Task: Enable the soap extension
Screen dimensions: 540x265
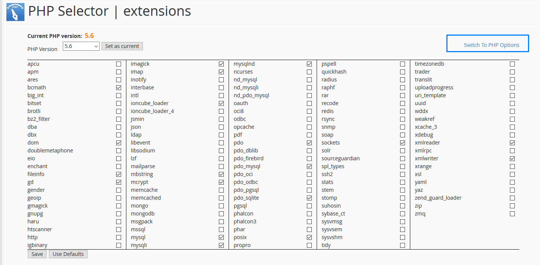Action: tap(402, 135)
